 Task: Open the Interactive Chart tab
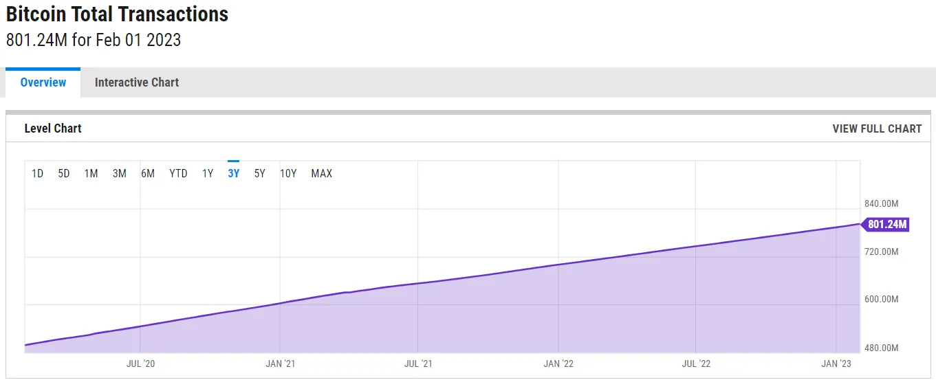[136, 82]
